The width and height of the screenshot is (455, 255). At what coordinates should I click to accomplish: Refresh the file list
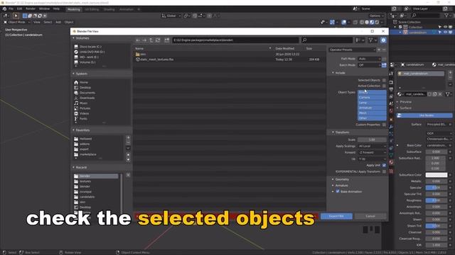point(158,40)
